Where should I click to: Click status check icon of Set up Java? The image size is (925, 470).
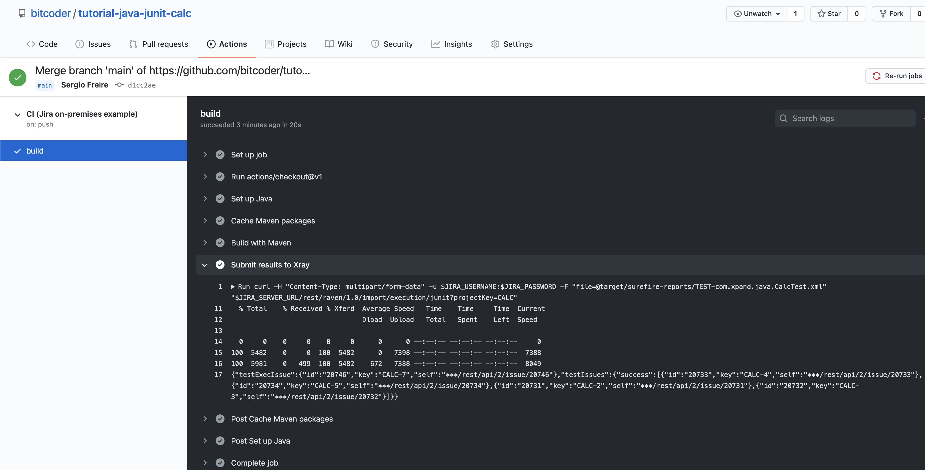click(220, 199)
